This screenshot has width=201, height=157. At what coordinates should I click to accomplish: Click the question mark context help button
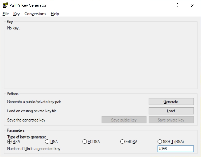(177, 5)
